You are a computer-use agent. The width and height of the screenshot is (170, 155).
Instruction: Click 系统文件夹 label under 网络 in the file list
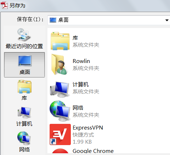(x=86, y=115)
